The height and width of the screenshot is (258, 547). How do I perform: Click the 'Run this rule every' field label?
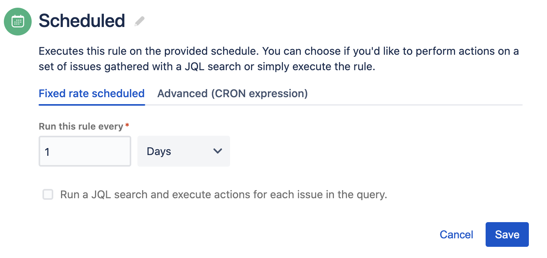[81, 126]
